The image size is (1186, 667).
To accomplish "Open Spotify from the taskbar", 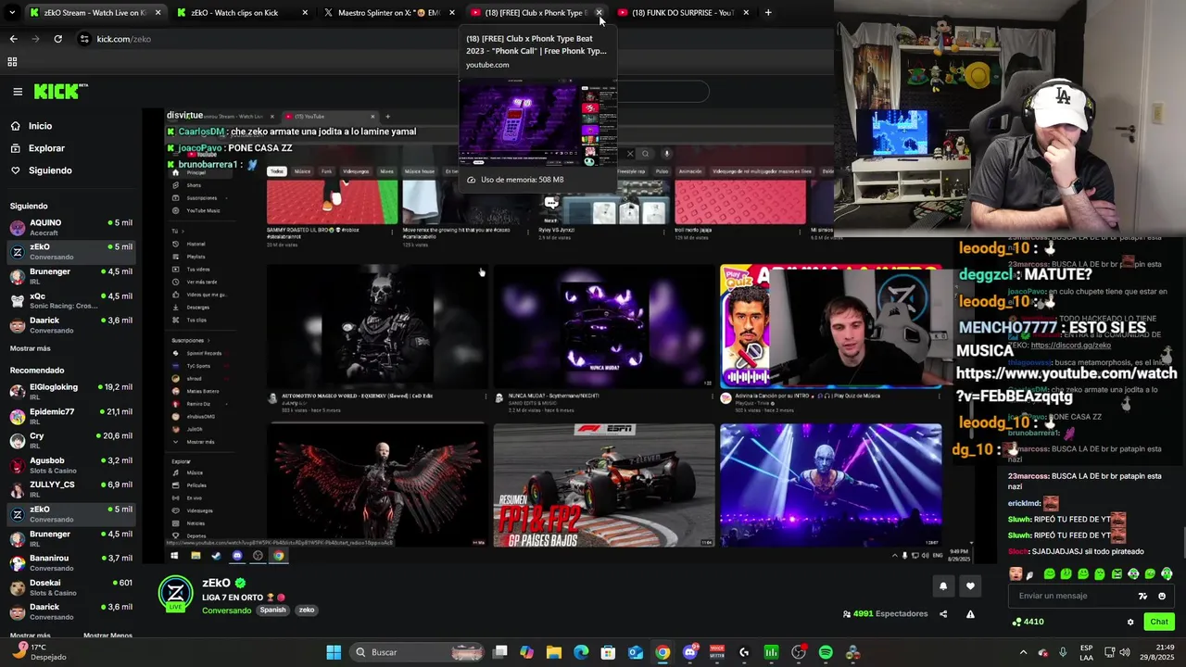I will (x=826, y=652).
